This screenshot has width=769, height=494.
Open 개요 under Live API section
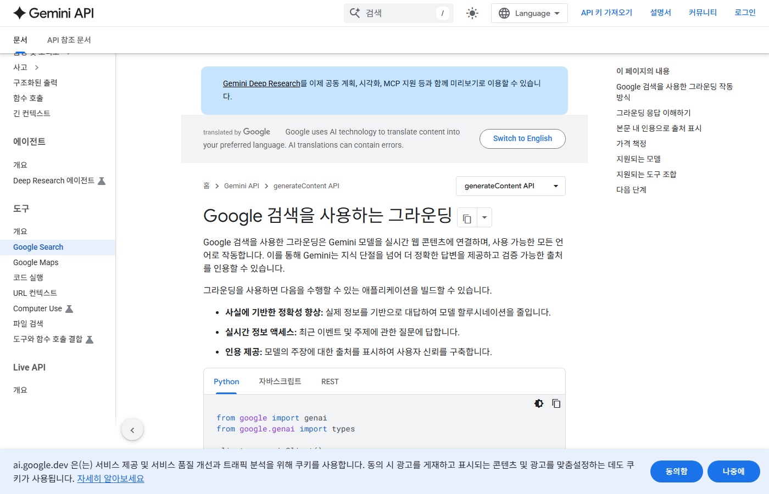coord(20,390)
